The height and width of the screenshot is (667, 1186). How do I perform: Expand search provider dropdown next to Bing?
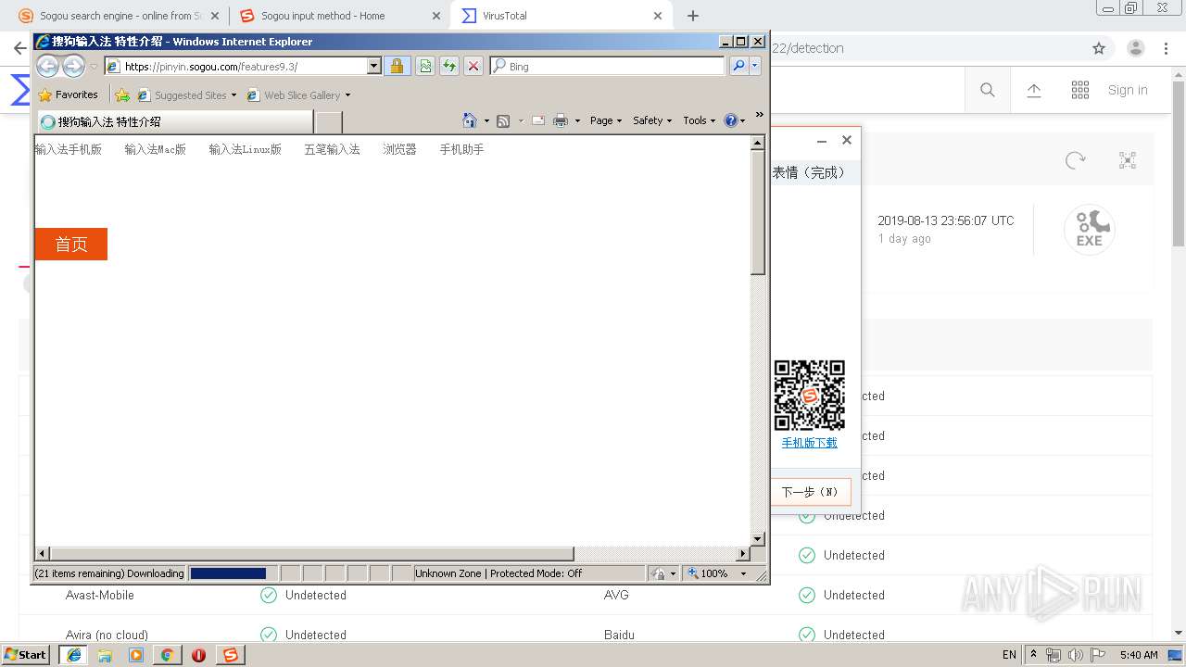pos(755,66)
